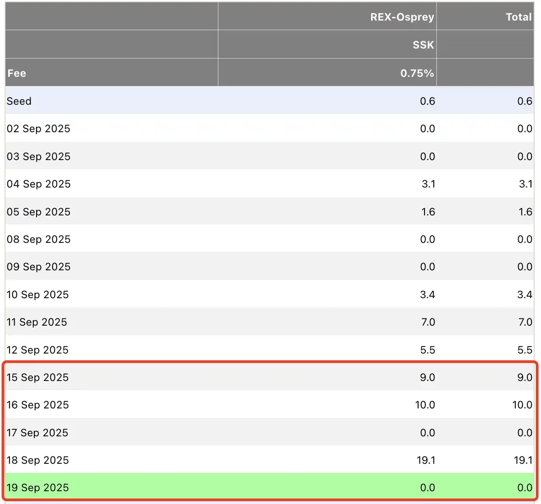
Task: Click the 12 Sep 2025 date cell
Action: point(38,350)
